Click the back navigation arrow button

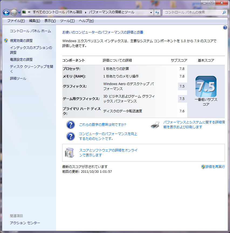coord(6,12)
